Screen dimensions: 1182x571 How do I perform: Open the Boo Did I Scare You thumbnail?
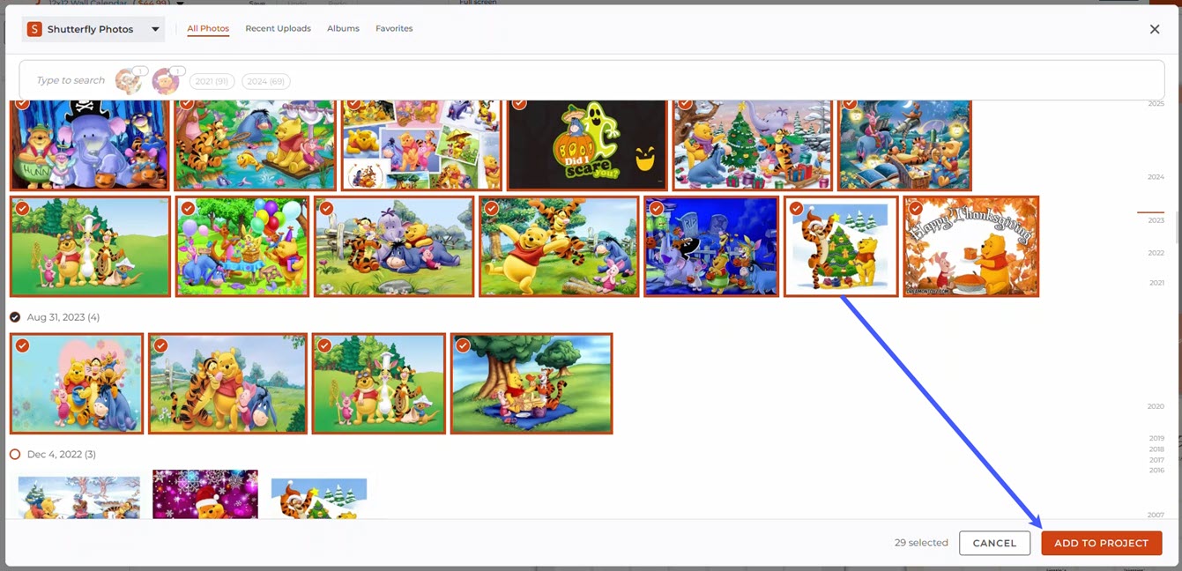(x=587, y=145)
